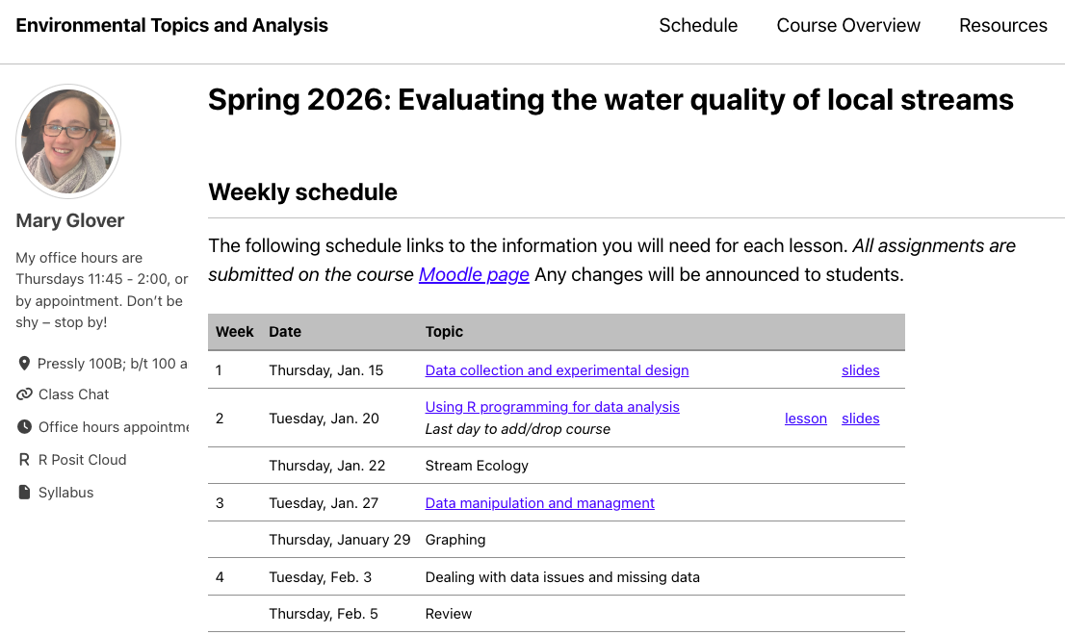Image resolution: width=1065 pixels, height=635 pixels.
Task: Open the Moodle page link
Action: (x=474, y=275)
